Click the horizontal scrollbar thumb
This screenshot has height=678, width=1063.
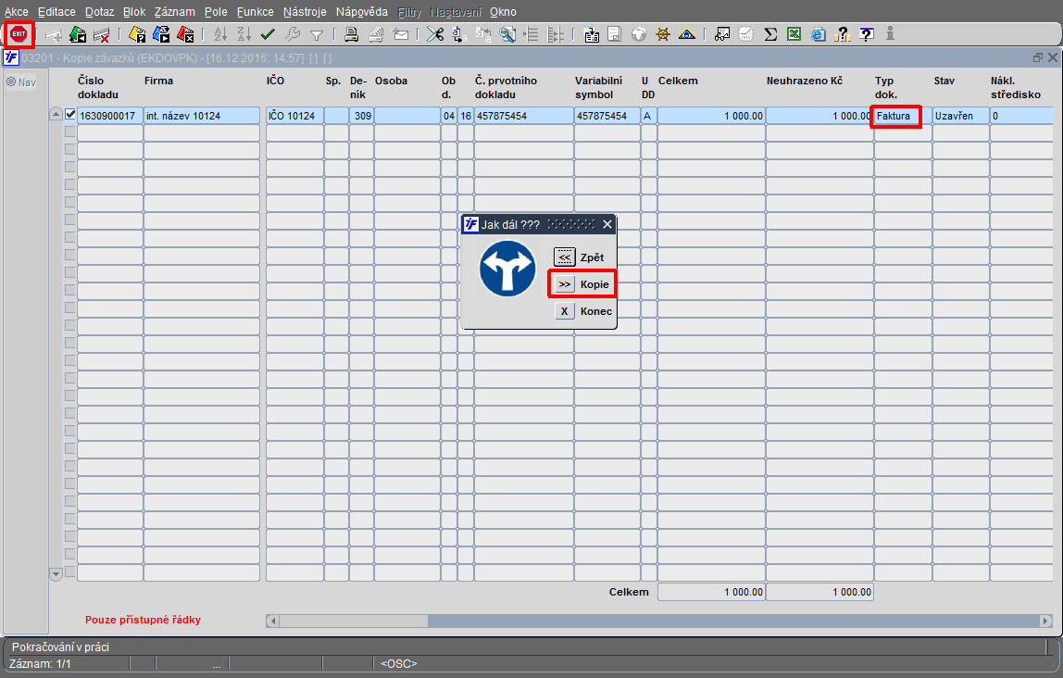pyautogui.click(x=353, y=621)
